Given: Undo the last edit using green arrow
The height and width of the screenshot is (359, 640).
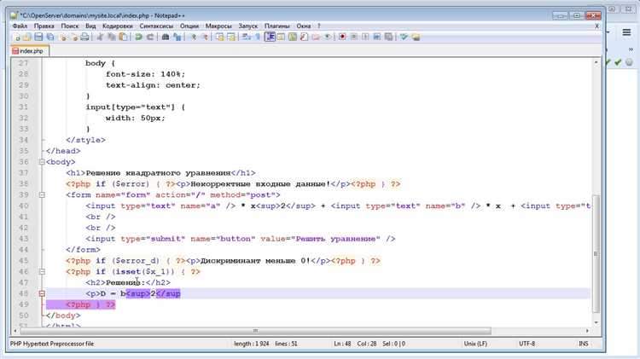Looking at the screenshot, I should (139, 38).
